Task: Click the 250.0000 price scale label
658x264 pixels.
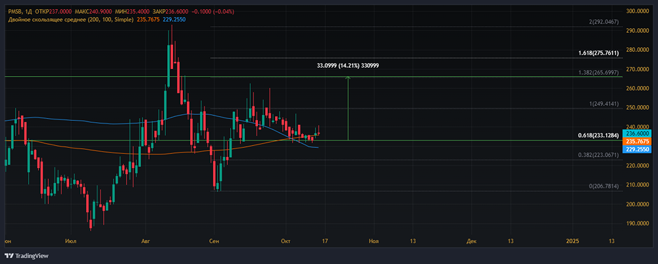Action: click(x=637, y=108)
